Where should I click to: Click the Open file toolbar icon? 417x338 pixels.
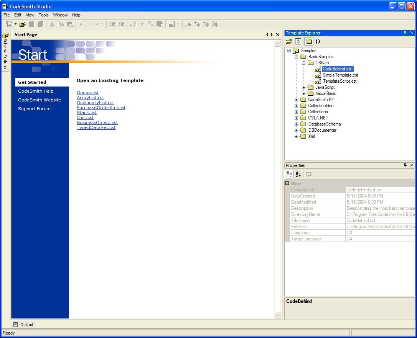pyautogui.click(x=23, y=24)
